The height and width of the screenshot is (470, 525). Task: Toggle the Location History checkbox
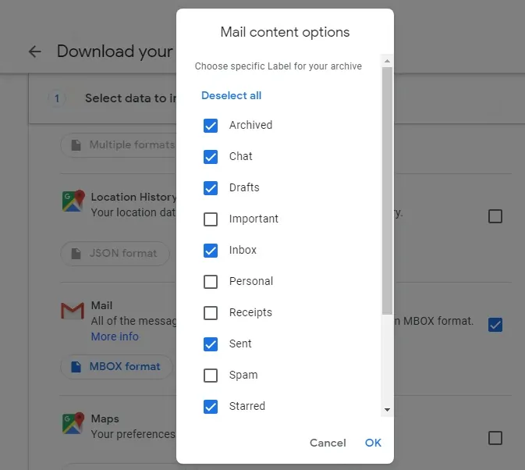[495, 216]
